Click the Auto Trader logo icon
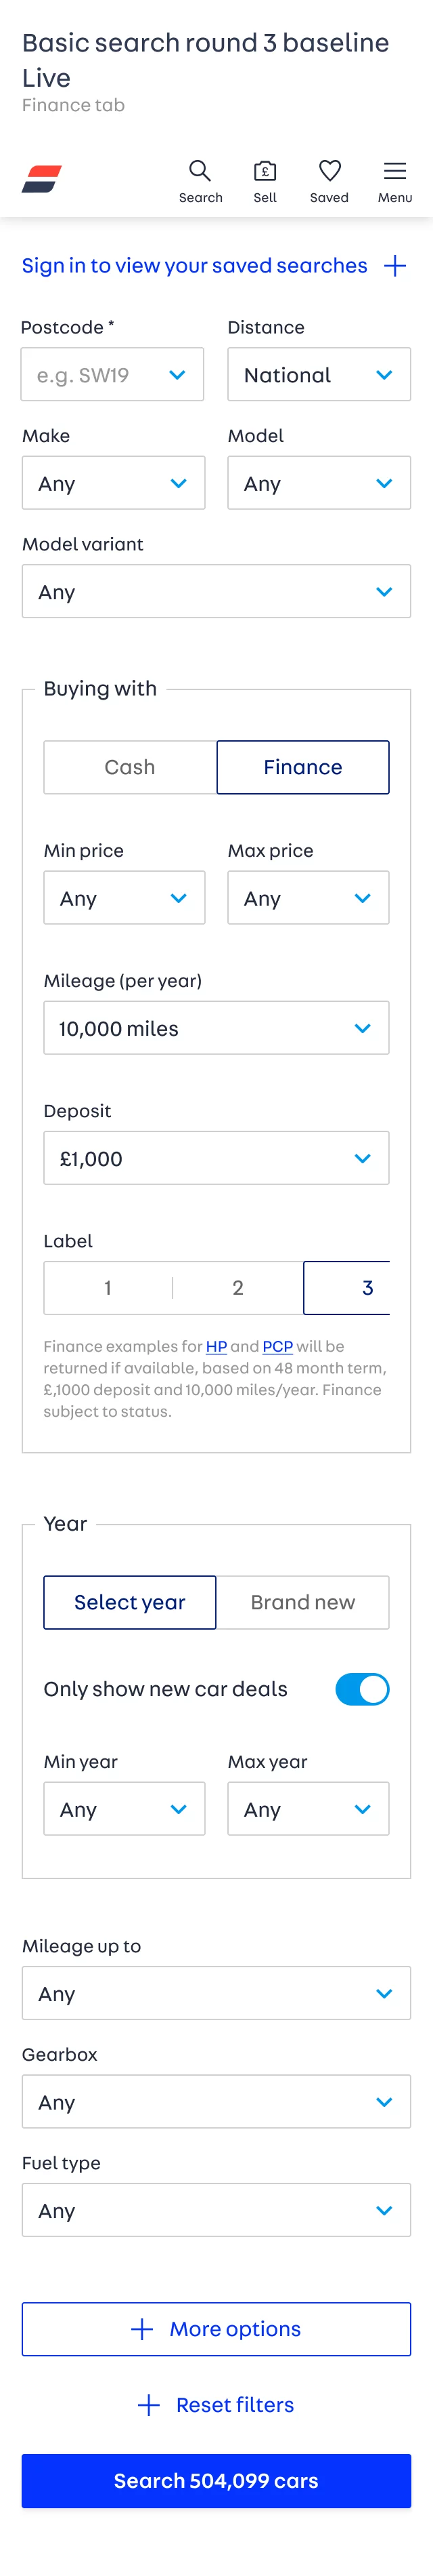The image size is (433, 2576). 42,179
